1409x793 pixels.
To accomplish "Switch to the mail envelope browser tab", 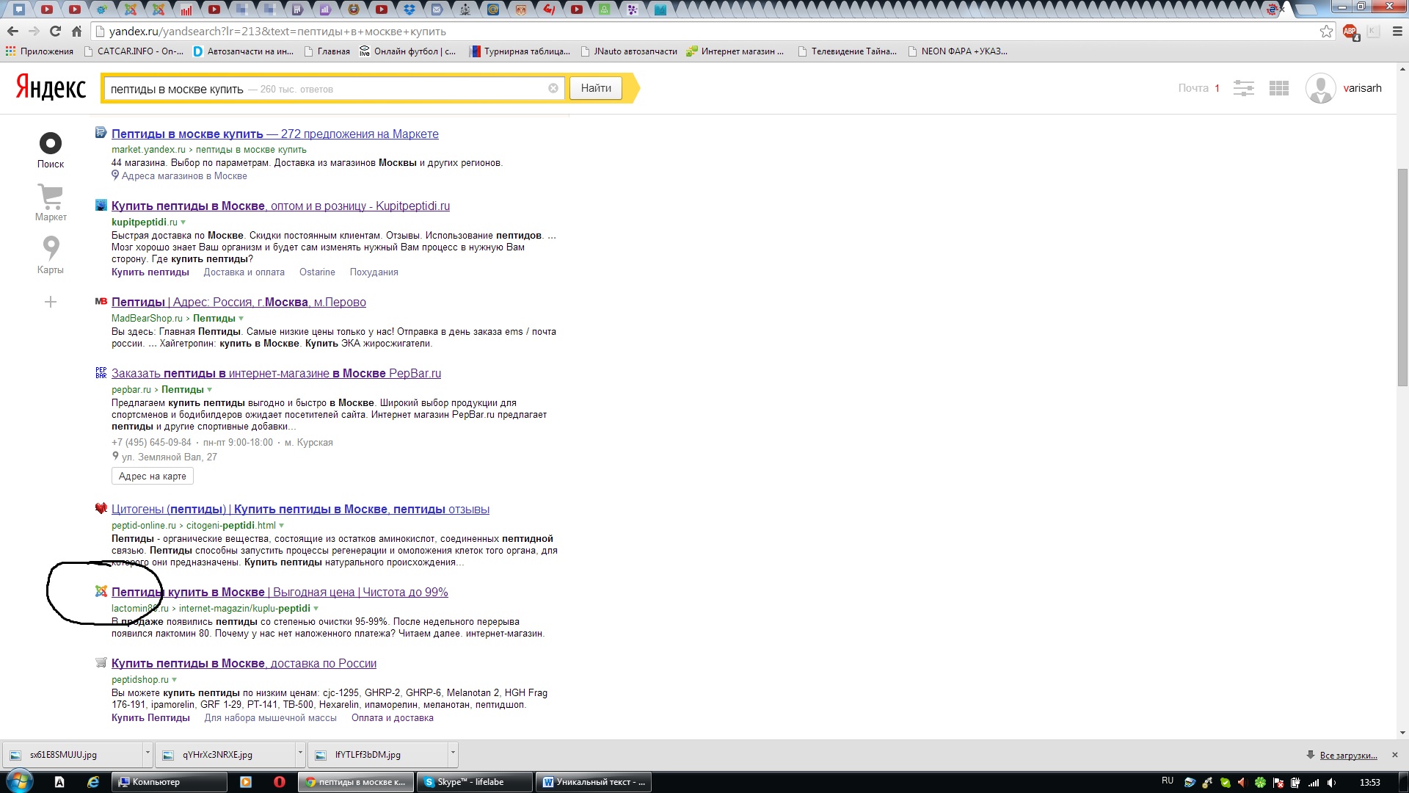I will [437, 10].
